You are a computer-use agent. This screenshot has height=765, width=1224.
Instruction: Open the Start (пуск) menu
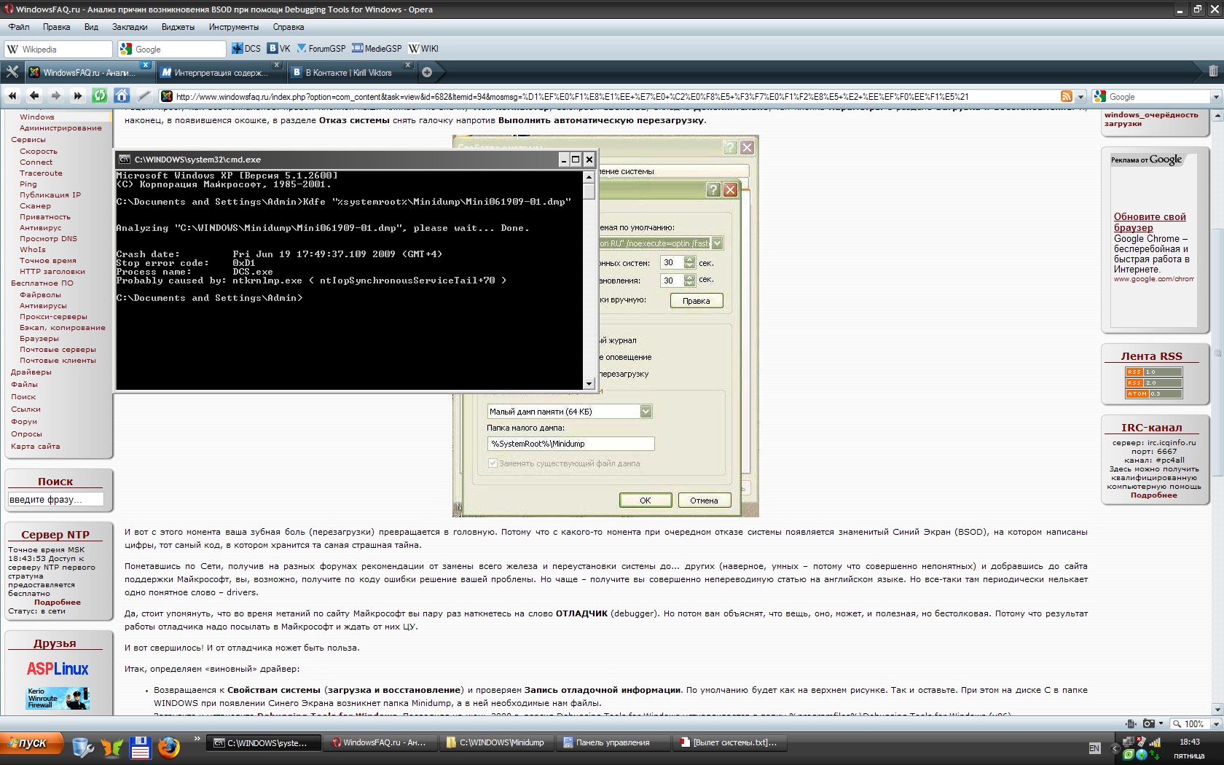coord(31,743)
